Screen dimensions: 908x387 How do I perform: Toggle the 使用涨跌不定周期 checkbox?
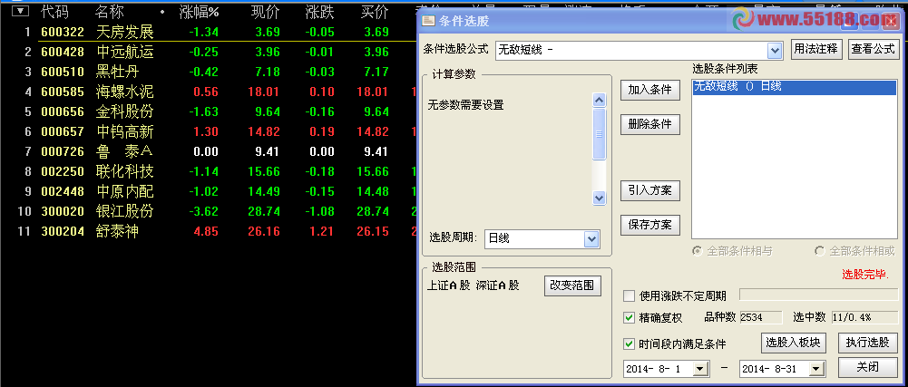pos(629,296)
